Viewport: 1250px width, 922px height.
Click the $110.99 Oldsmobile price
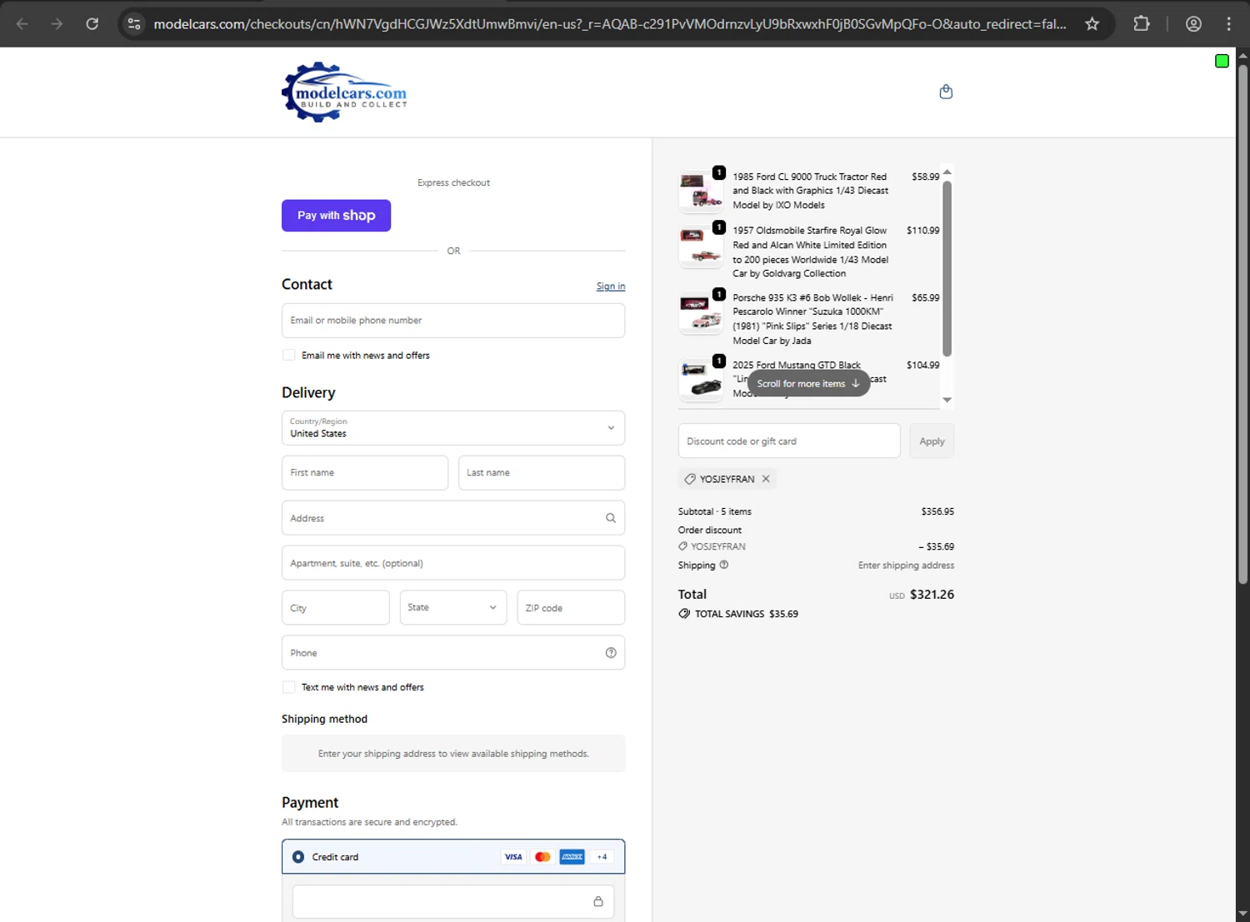(922, 231)
